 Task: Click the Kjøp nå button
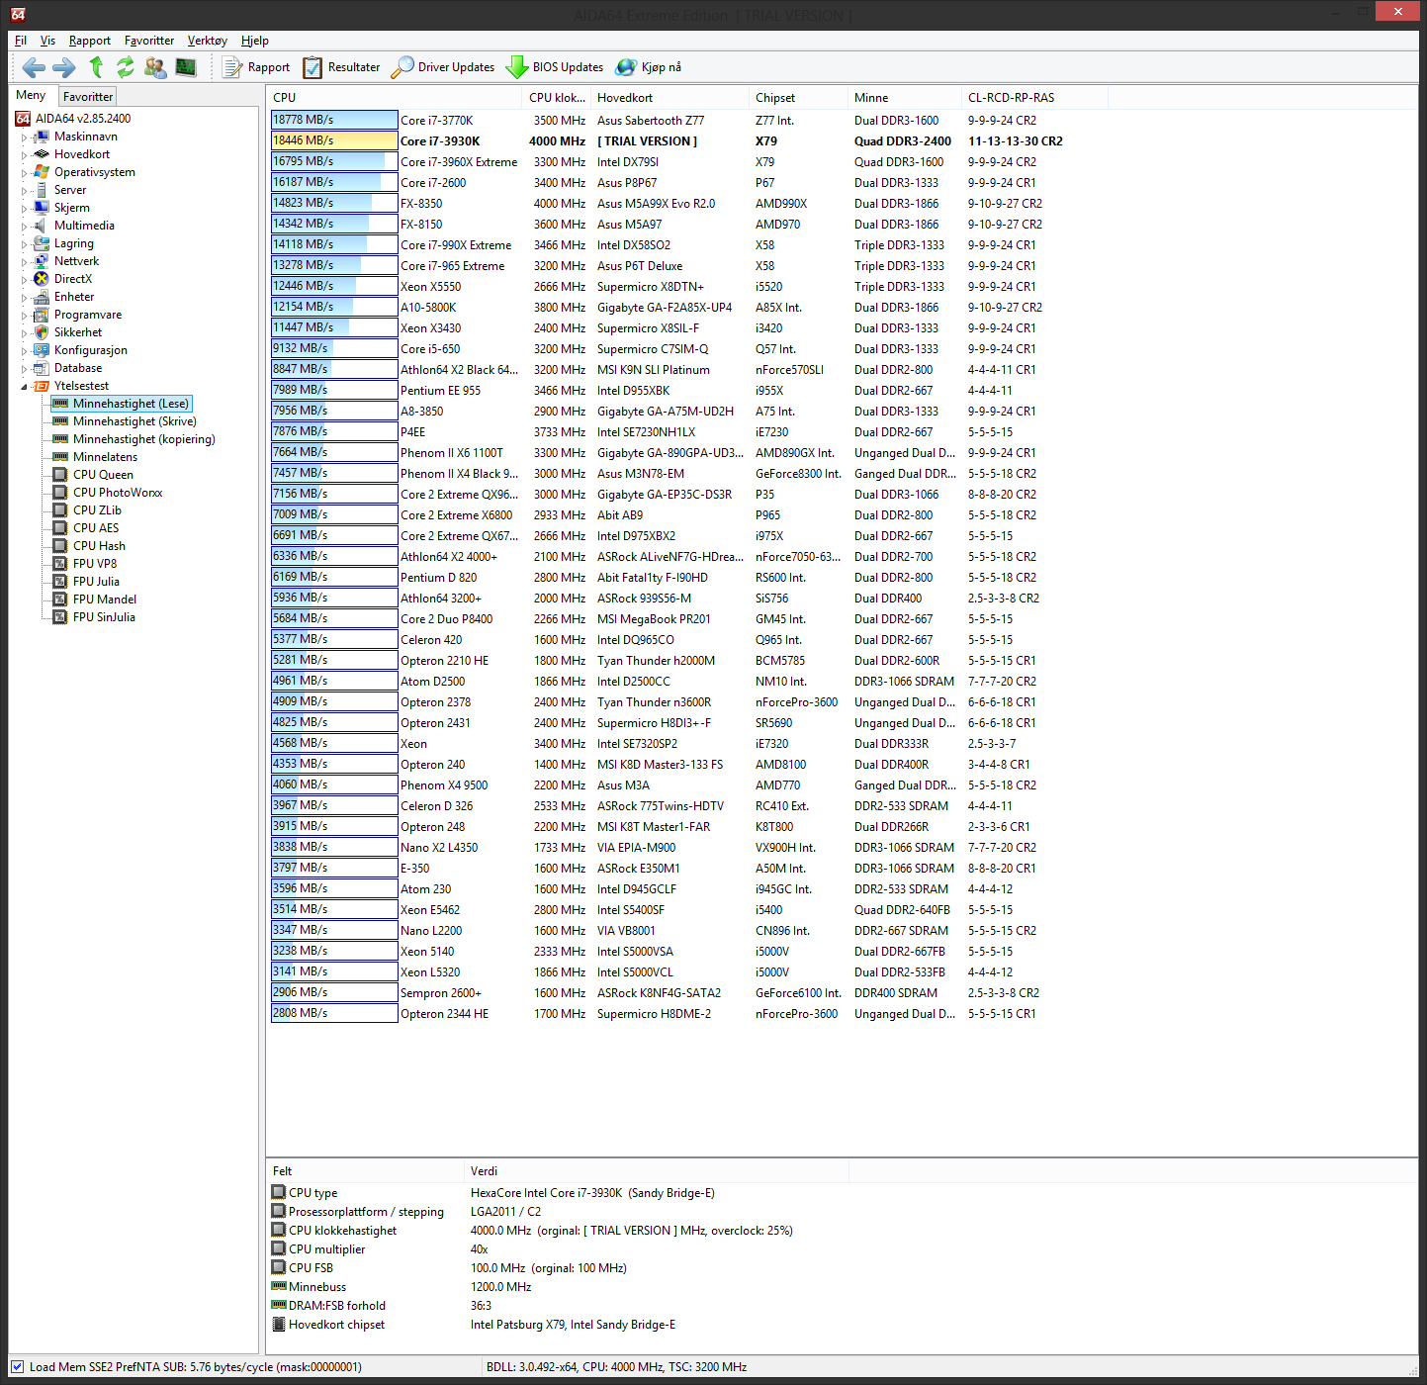click(649, 67)
